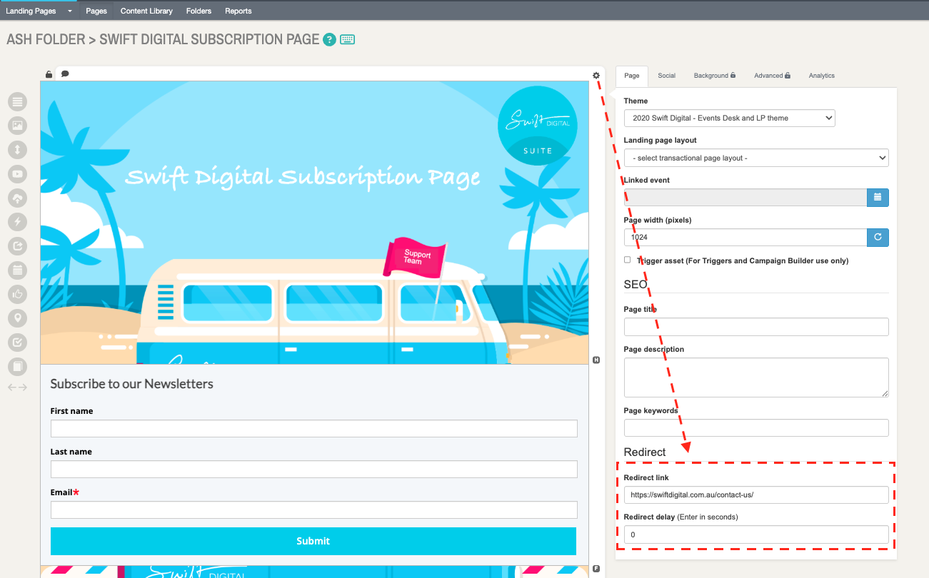Click the keyboard shortcuts icon by the title
This screenshot has height=578, width=929.
pyautogui.click(x=348, y=39)
